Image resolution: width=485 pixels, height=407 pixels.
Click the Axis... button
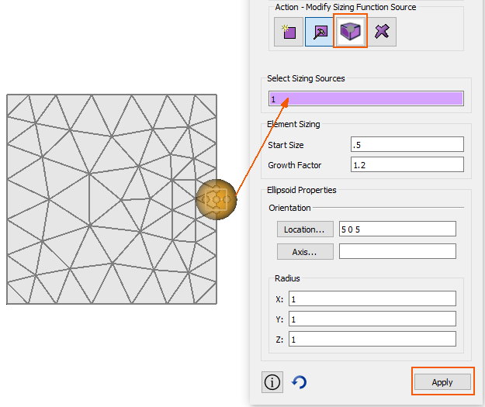[x=305, y=251]
